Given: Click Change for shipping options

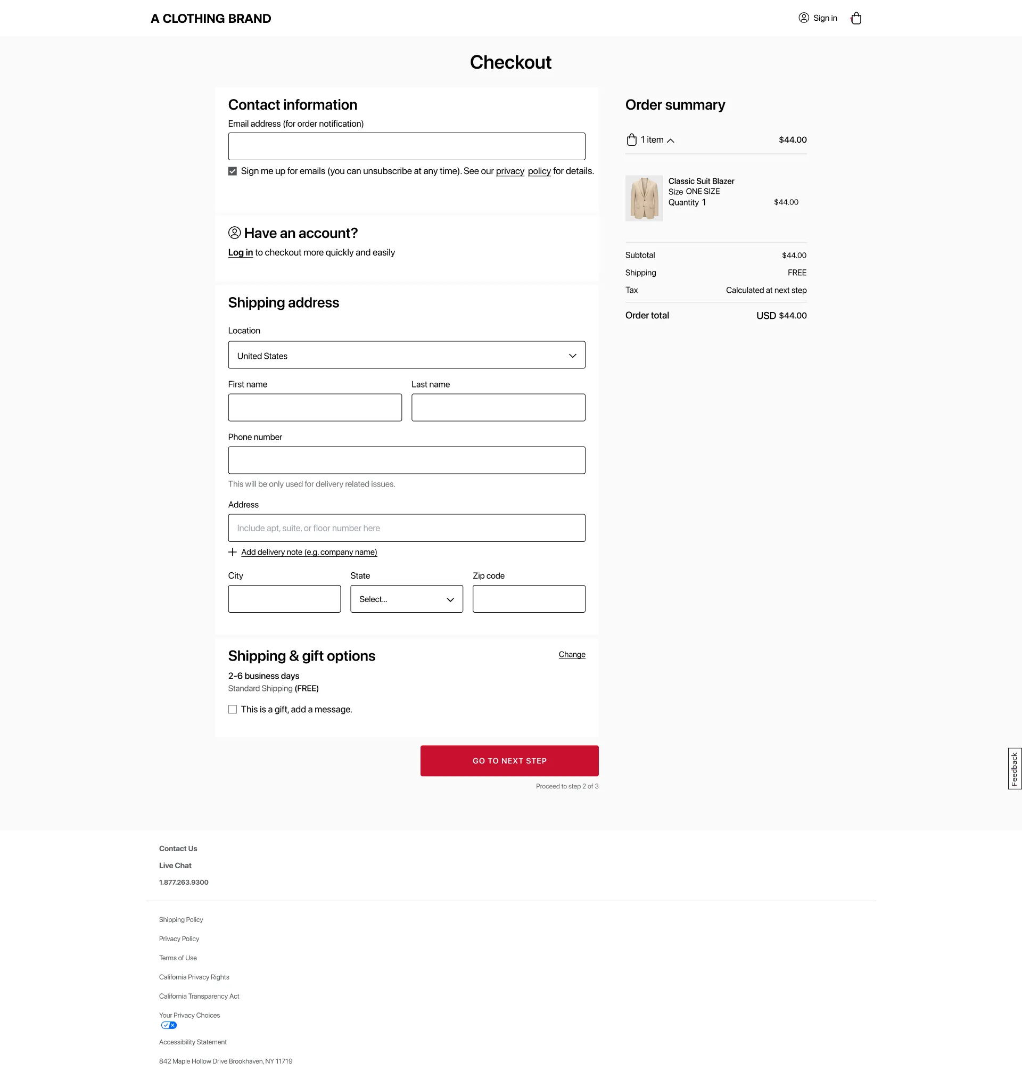Looking at the screenshot, I should pyautogui.click(x=572, y=655).
